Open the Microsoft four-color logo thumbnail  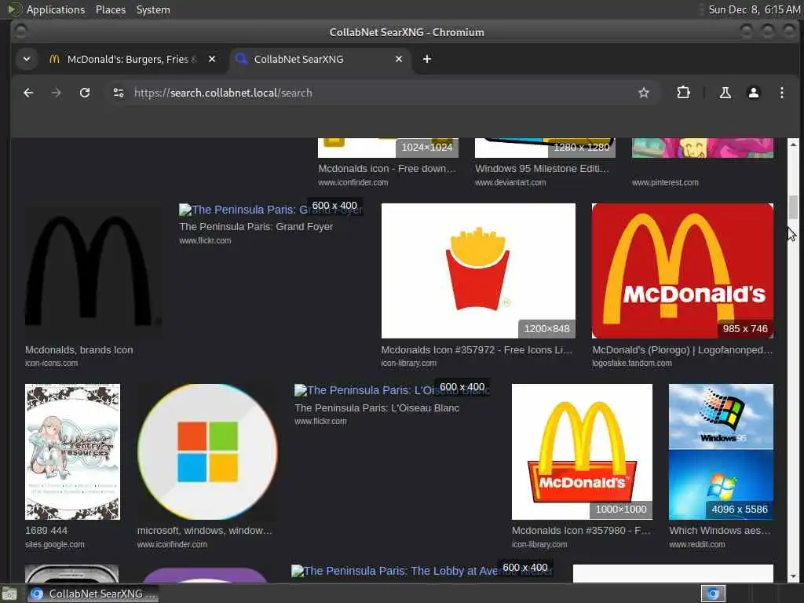click(207, 451)
